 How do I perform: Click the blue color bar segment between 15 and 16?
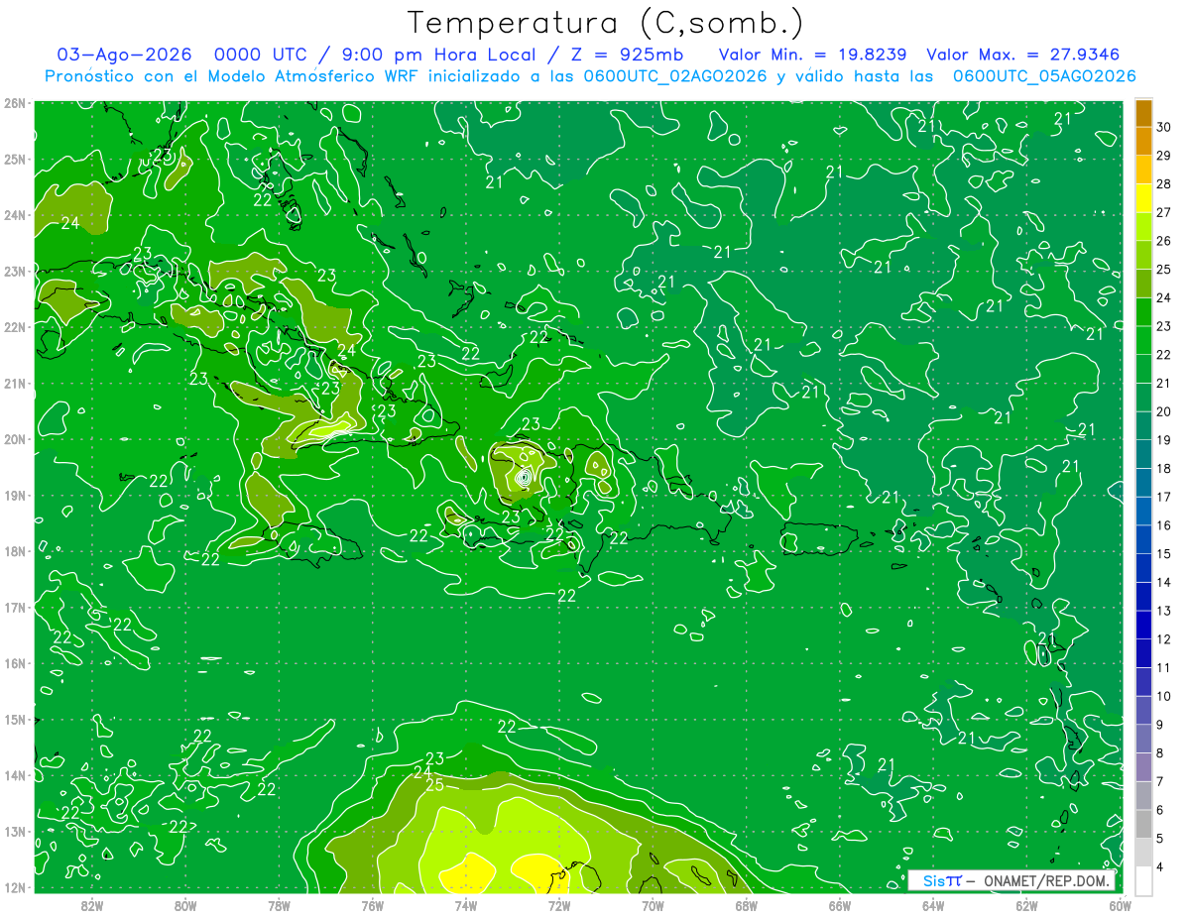1143,539
